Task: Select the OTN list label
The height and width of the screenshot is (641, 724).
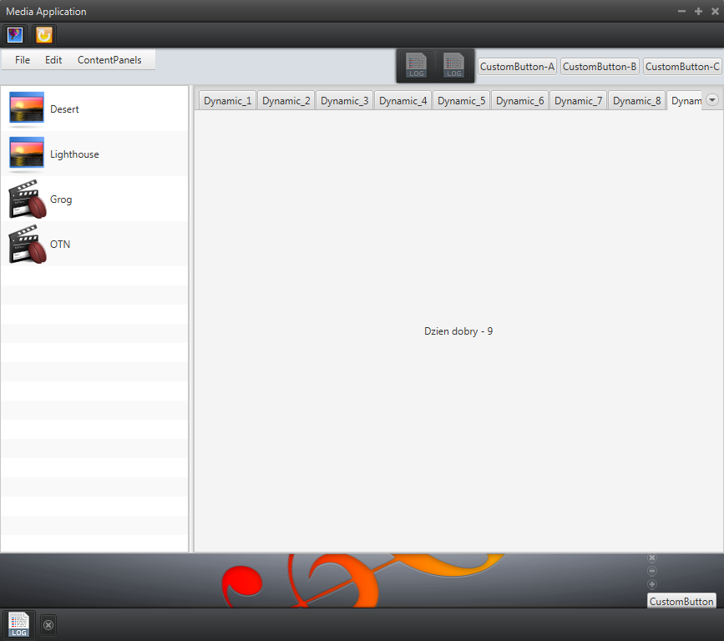Action: (x=60, y=244)
